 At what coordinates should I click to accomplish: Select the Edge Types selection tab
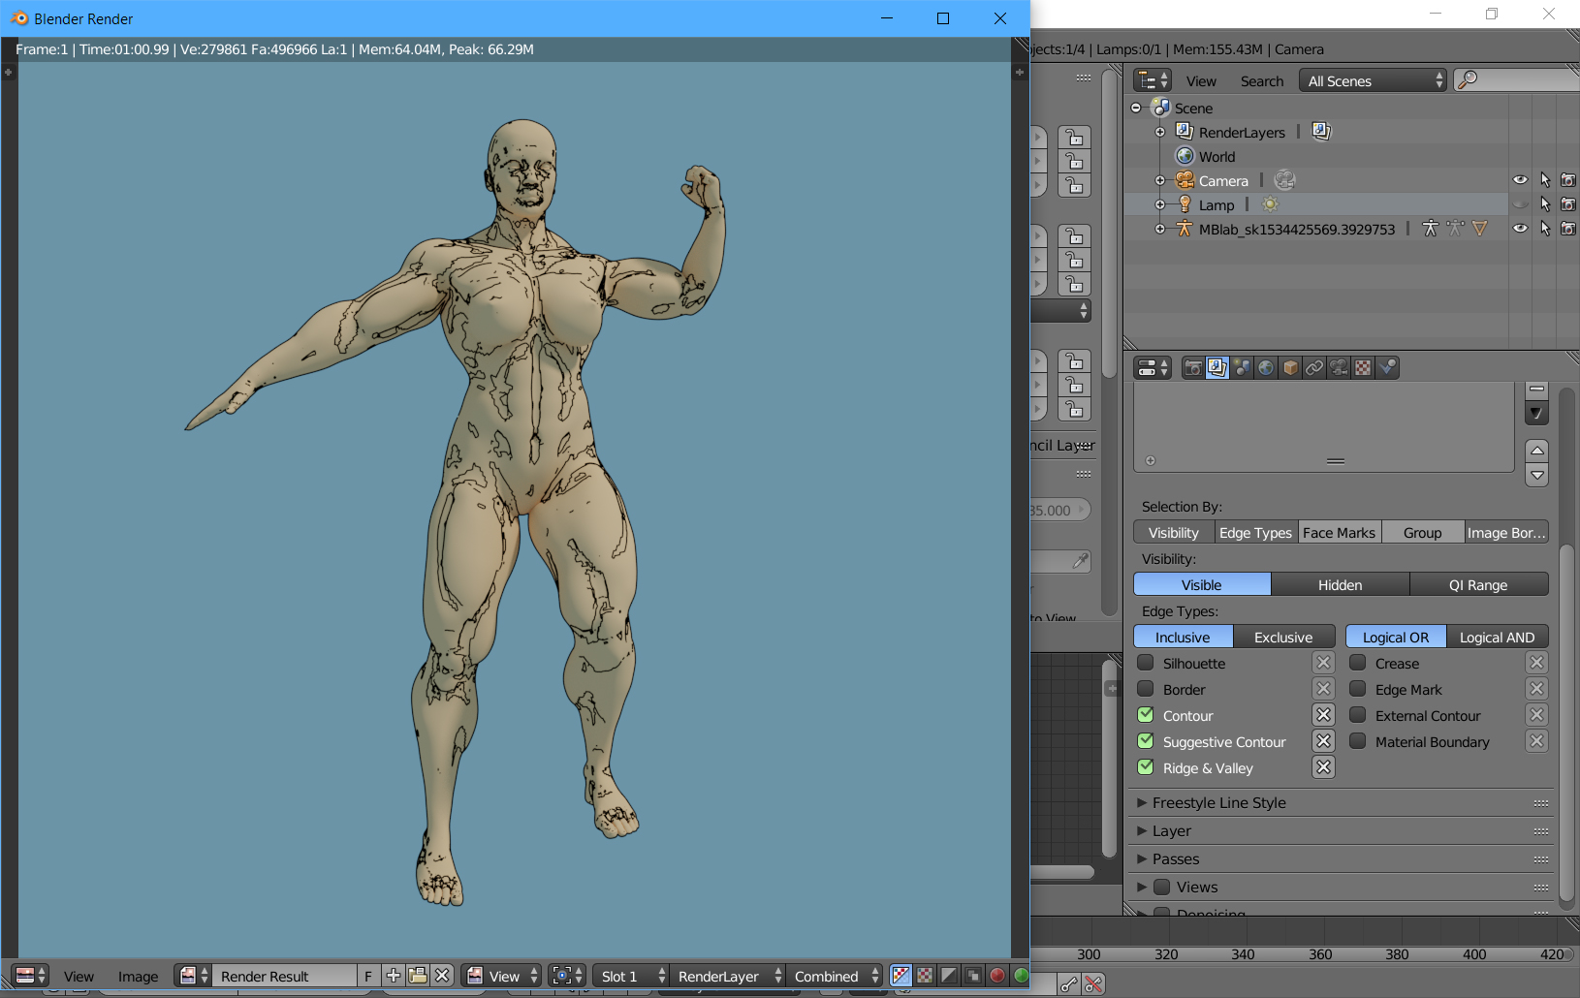click(1255, 532)
